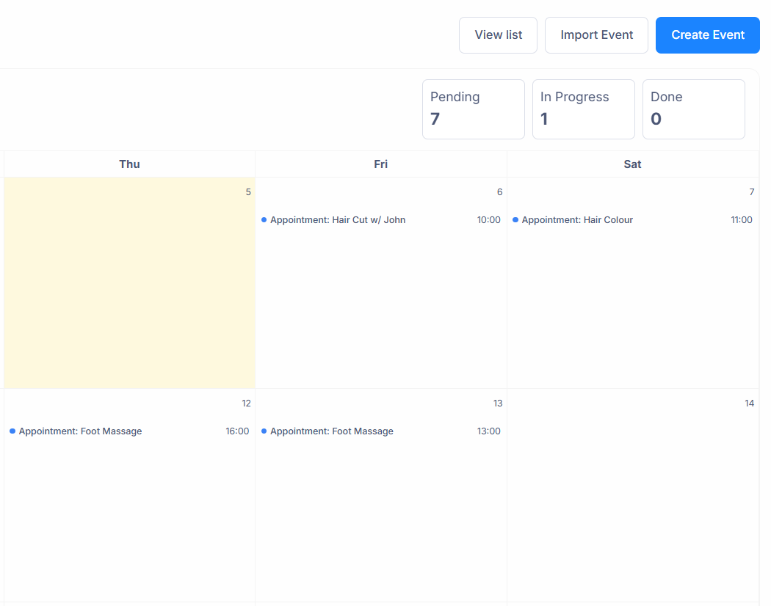Click day number 7 on Saturday
771x606 pixels.
click(x=751, y=192)
